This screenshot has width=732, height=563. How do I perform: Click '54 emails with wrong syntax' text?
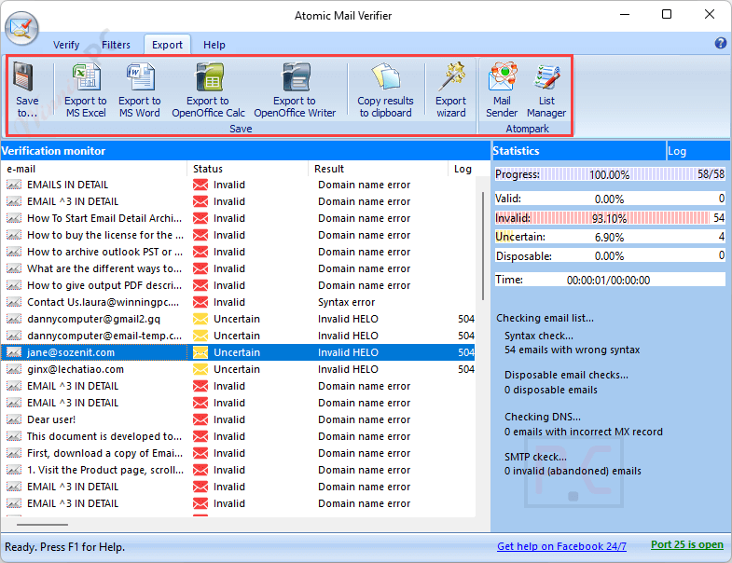tap(572, 350)
